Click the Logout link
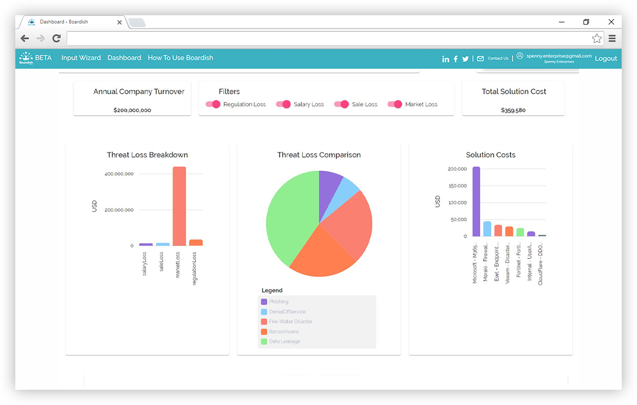This screenshot has width=637, height=405. (606, 58)
